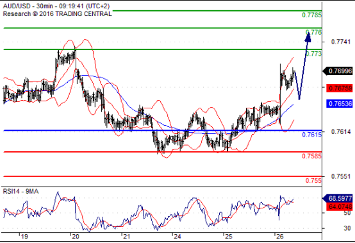
Task: Select date 19 on the time axis
Action: coord(24,237)
